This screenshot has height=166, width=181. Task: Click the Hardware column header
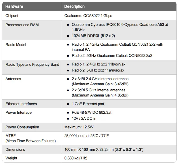14,6
